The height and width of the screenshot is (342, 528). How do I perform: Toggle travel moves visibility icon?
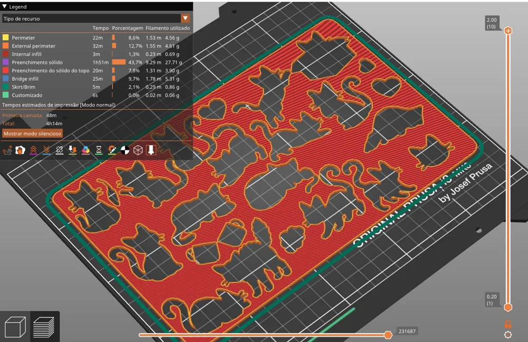point(7,150)
